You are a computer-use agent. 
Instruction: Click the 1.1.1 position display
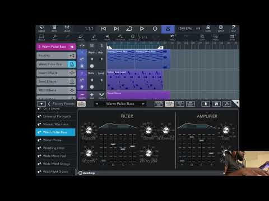click(x=89, y=28)
